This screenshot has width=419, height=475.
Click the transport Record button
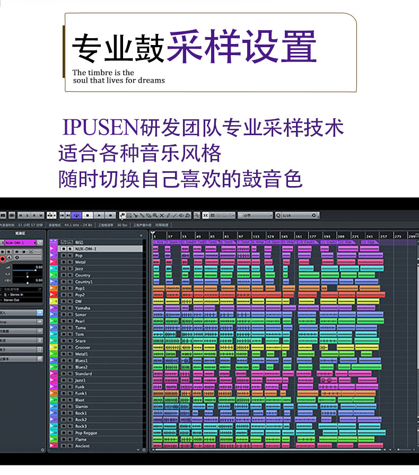(x=110, y=215)
